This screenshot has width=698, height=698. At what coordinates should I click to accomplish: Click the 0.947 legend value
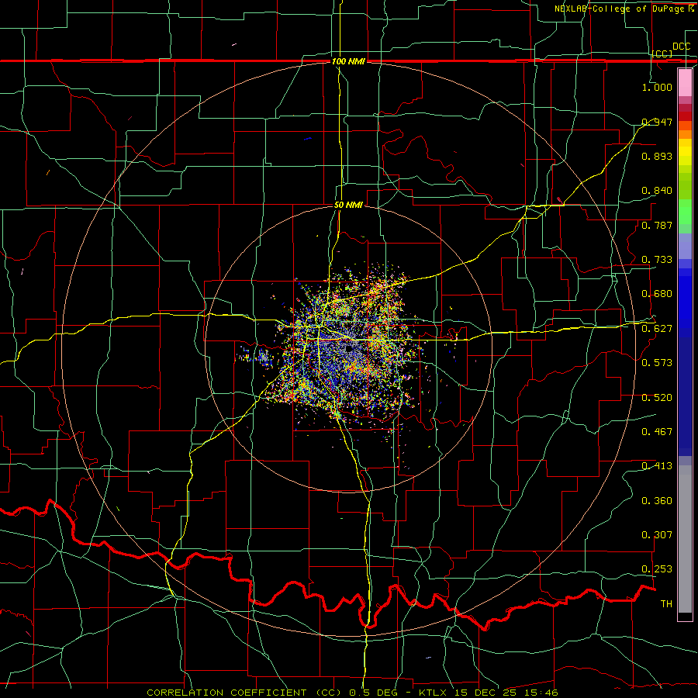tap(657, 122)
